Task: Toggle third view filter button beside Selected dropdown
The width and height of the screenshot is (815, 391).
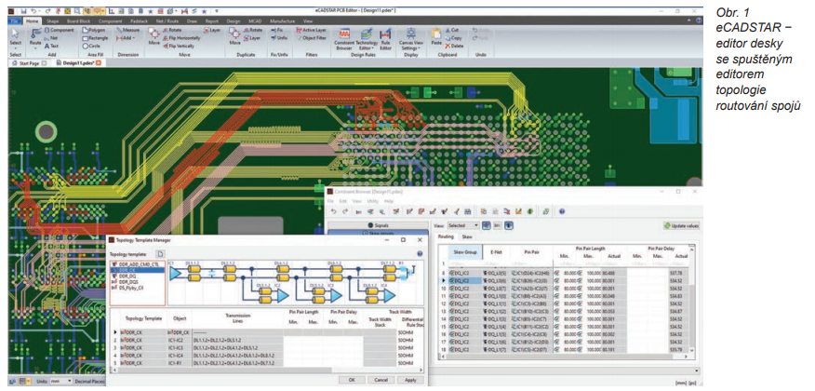Action: click(509, 225)
